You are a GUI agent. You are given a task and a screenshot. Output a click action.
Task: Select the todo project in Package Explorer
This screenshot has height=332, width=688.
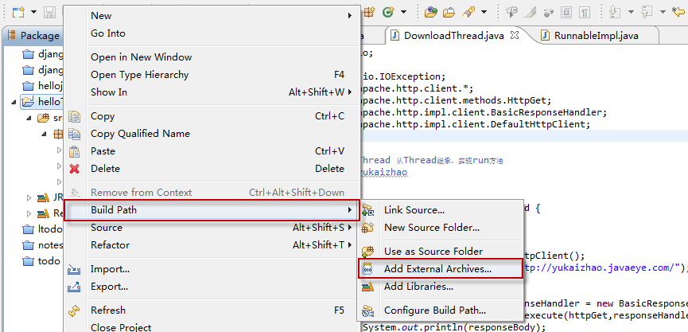click(x=49, y=261)
